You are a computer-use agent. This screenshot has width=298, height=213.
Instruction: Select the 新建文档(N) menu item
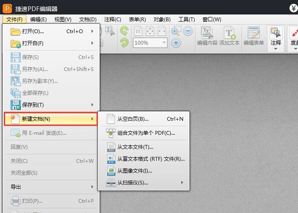51,119
